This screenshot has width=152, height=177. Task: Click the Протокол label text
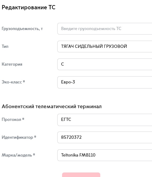coord(11,120)
